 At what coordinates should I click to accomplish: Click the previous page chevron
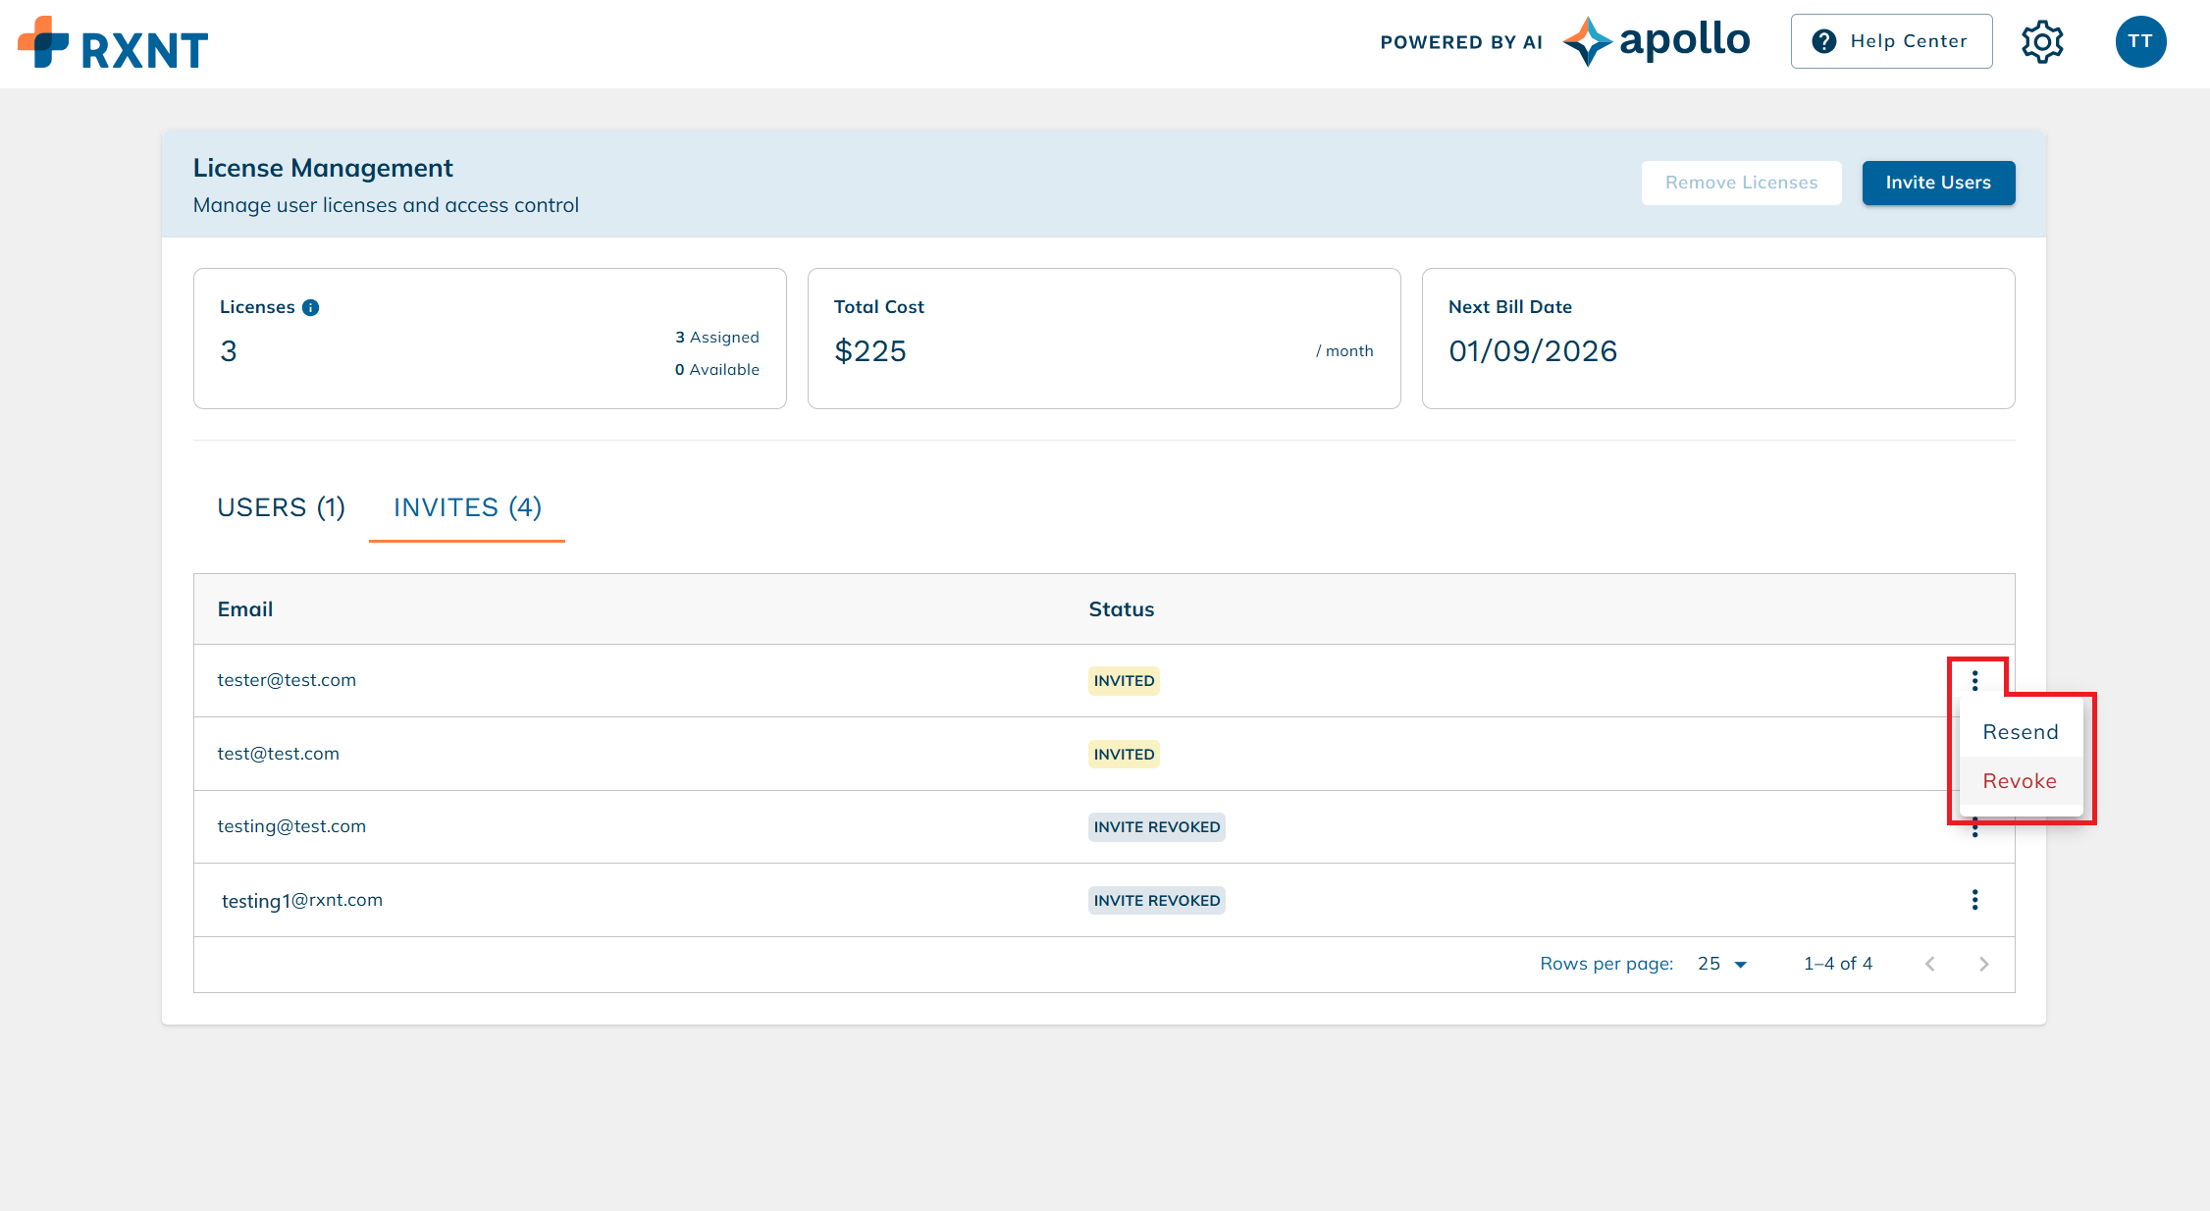point(1929,964)
